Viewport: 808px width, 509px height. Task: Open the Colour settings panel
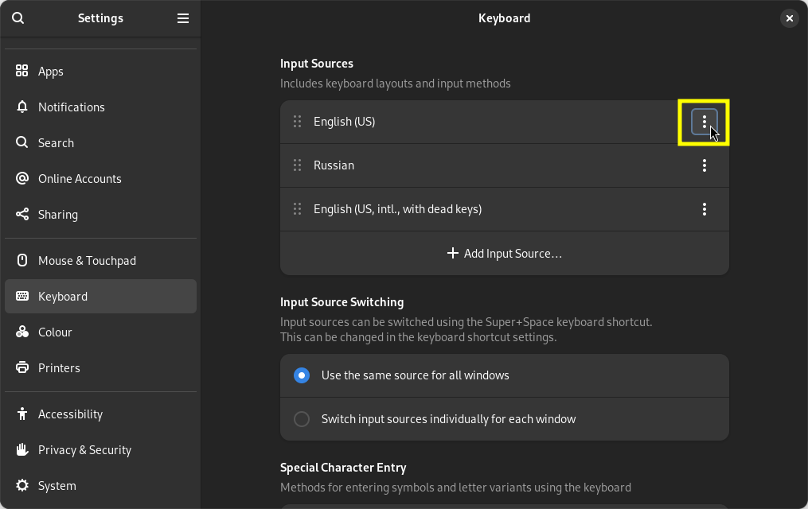[55, 332]
